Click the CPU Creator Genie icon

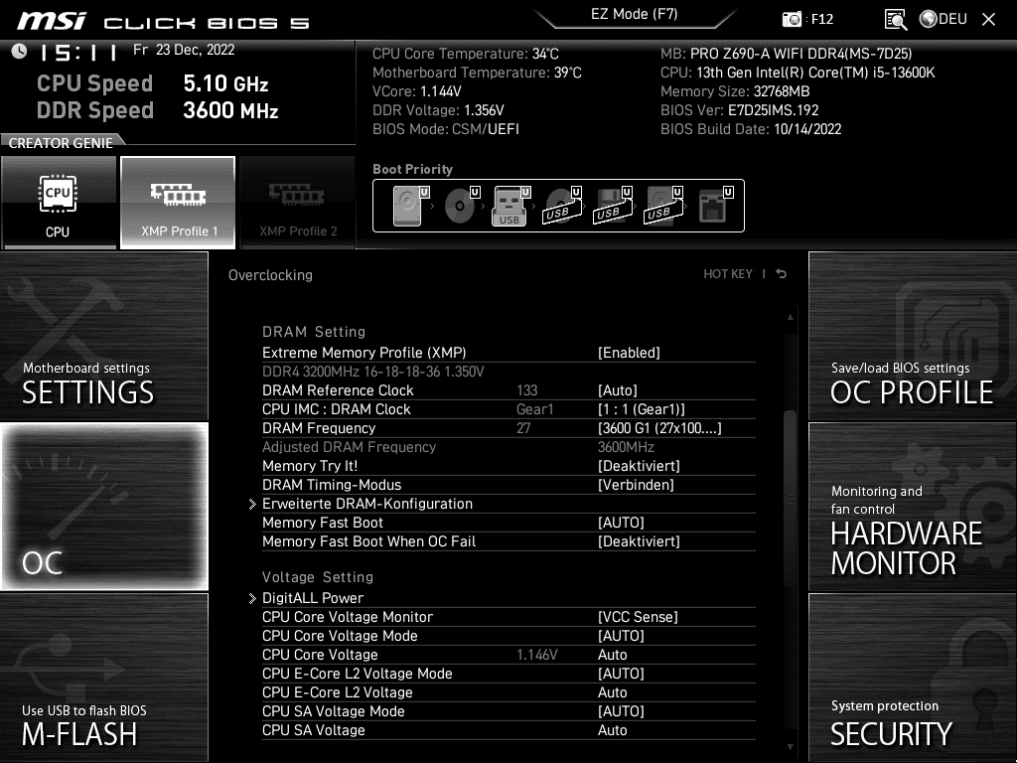[59, 203]
